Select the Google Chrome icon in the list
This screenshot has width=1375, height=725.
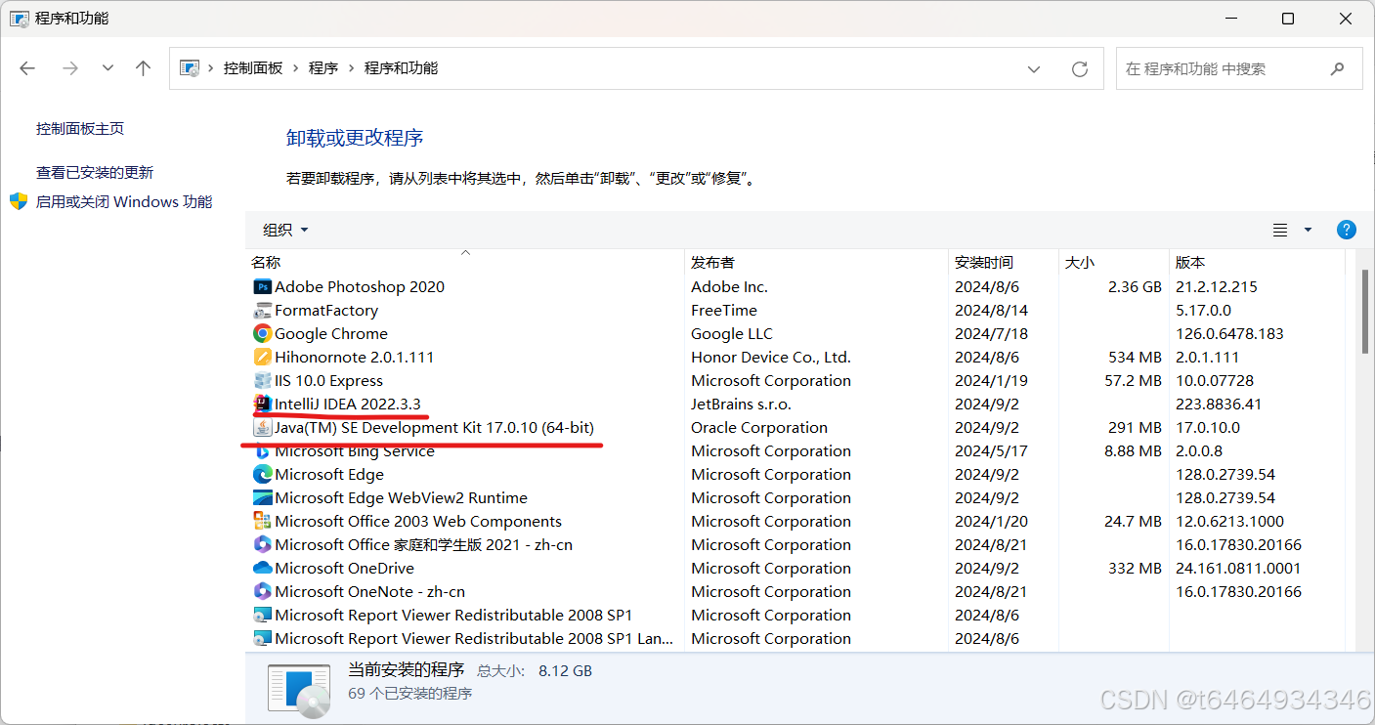(261, 333)
